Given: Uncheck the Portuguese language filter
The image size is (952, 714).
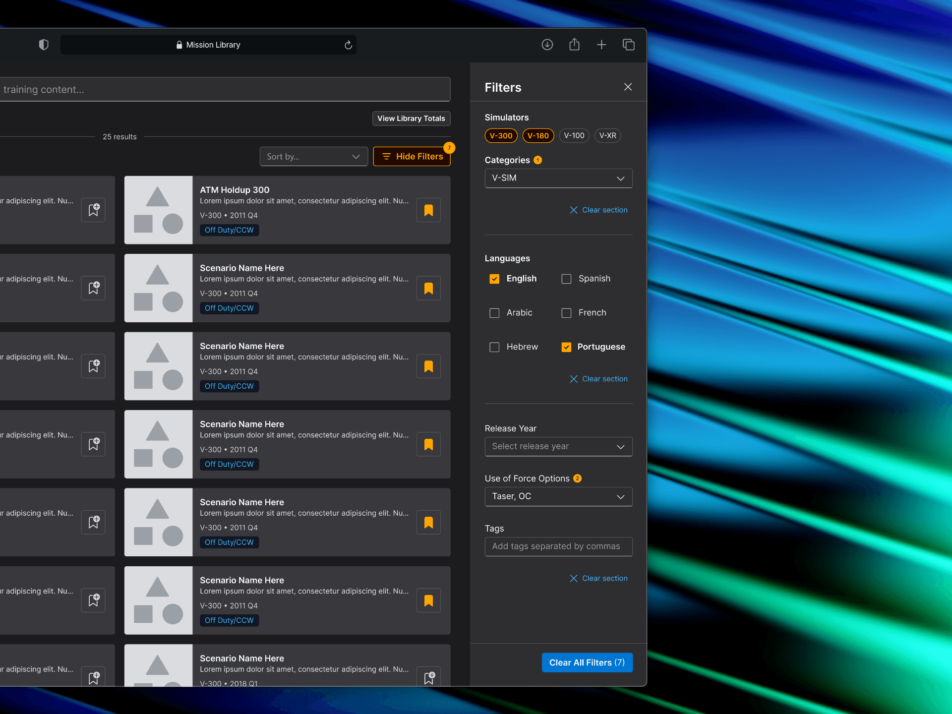Looking at the screenshot, I should [x=566, y=347].
